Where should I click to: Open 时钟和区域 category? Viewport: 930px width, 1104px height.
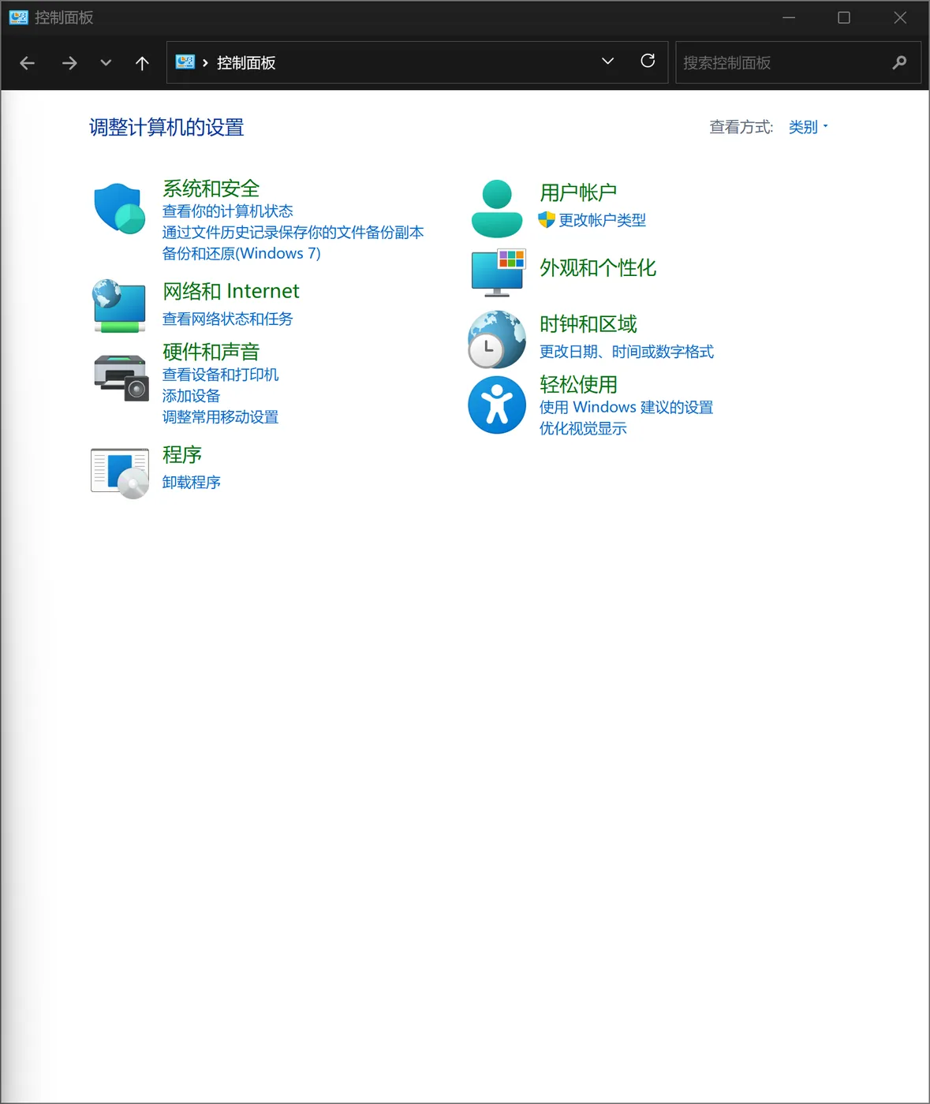(588, 324)
